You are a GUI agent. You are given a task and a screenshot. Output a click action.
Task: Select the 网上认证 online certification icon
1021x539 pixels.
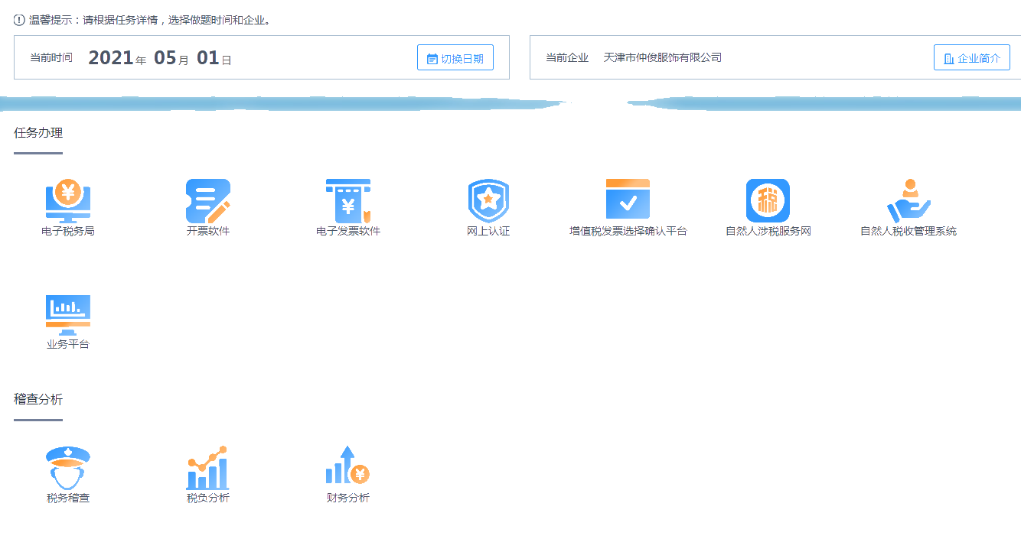coord(488,206)
